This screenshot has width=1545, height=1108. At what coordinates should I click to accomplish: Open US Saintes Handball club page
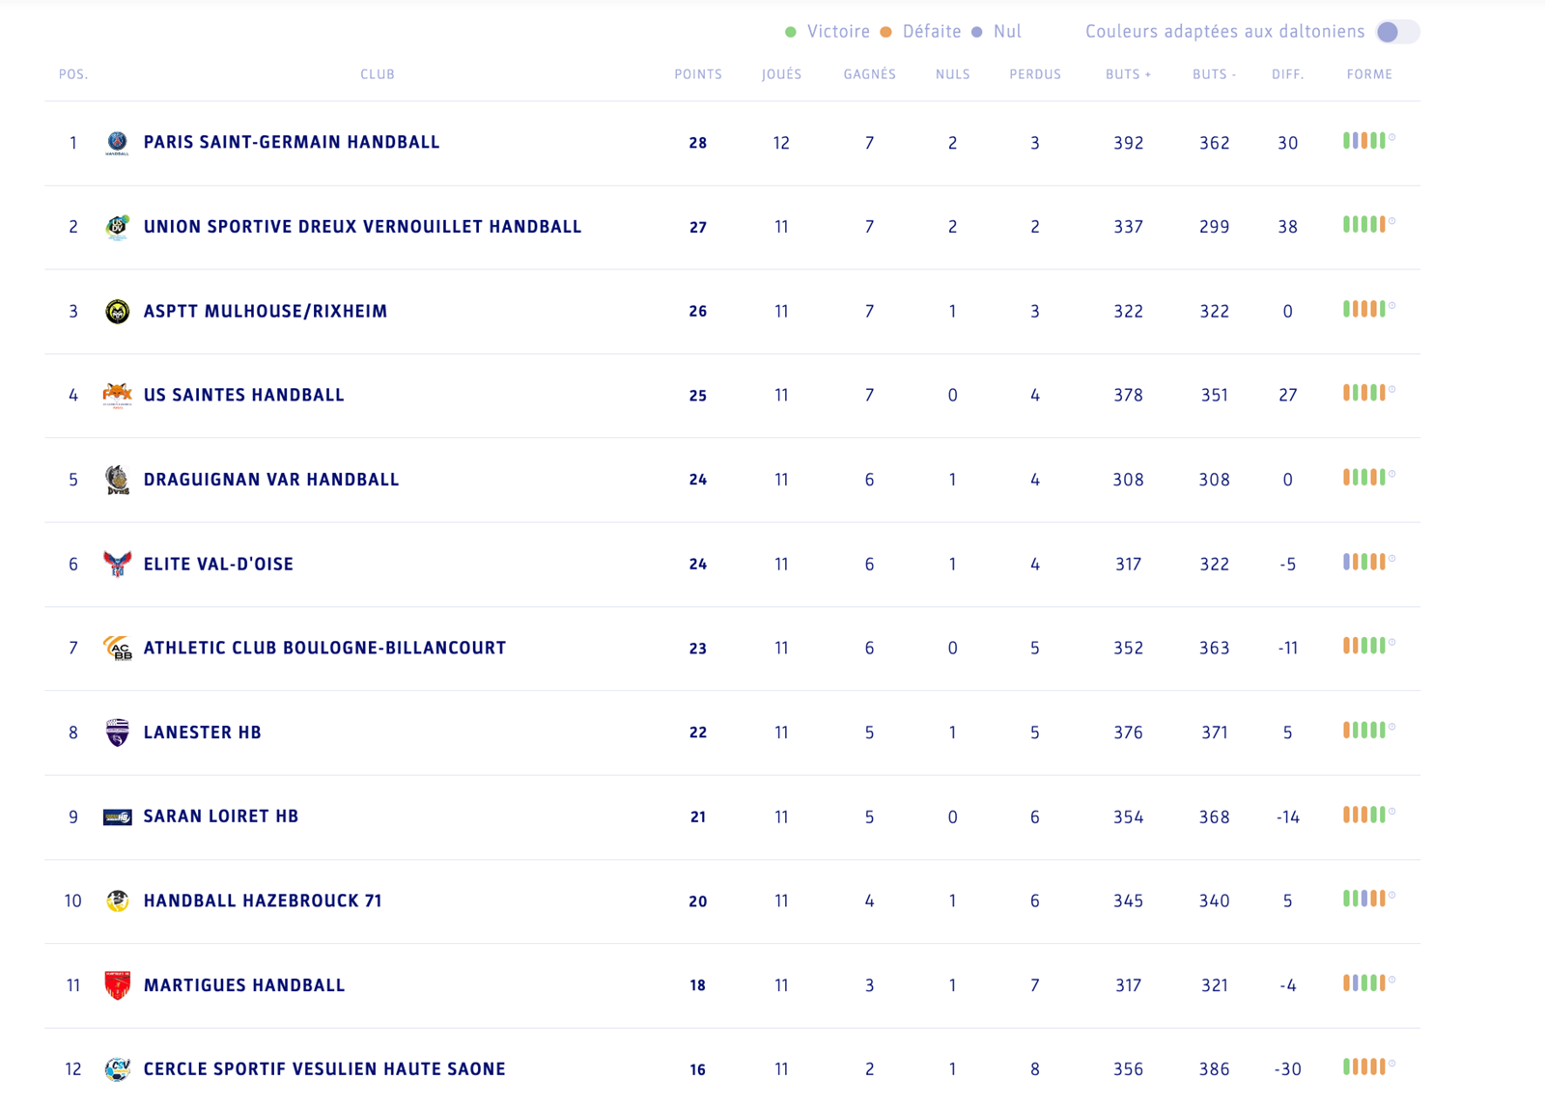click(243, 395)
